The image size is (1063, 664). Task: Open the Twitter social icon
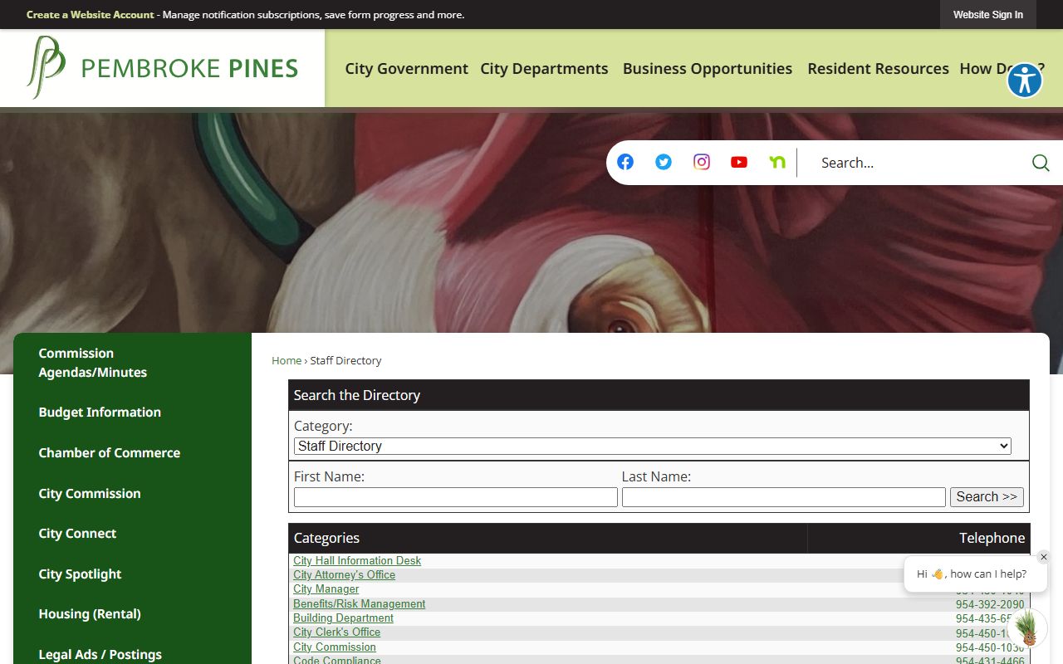(x=664, y=162)
